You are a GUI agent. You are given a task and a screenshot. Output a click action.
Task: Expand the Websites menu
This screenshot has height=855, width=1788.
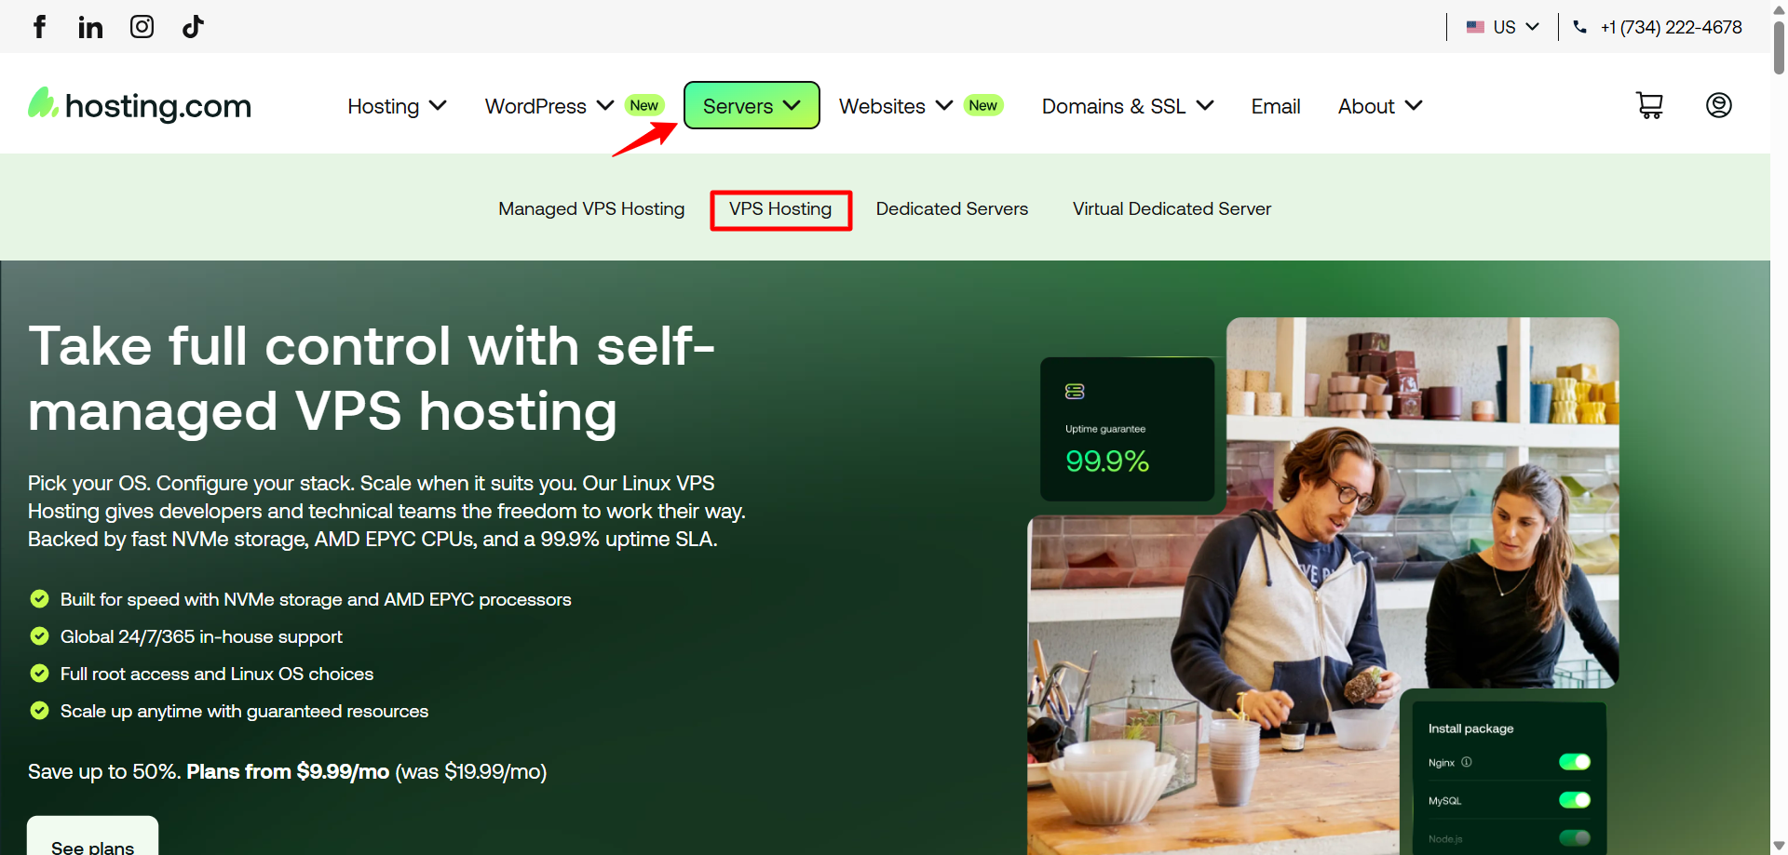[896, 106]
